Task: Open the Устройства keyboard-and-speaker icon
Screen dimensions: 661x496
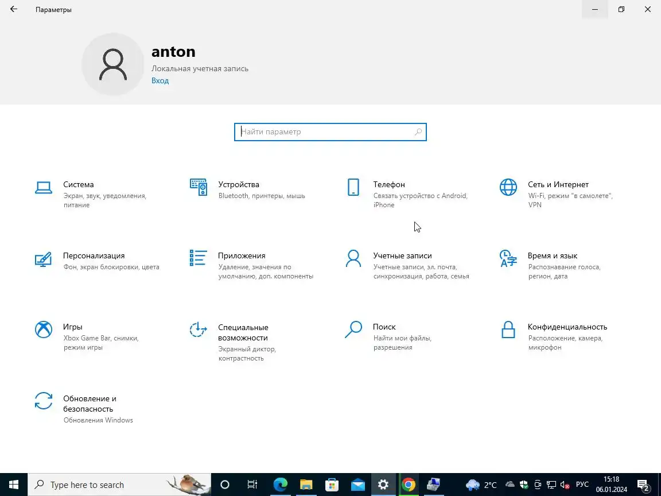Action: pyautogui.click(x=198, y=187)
